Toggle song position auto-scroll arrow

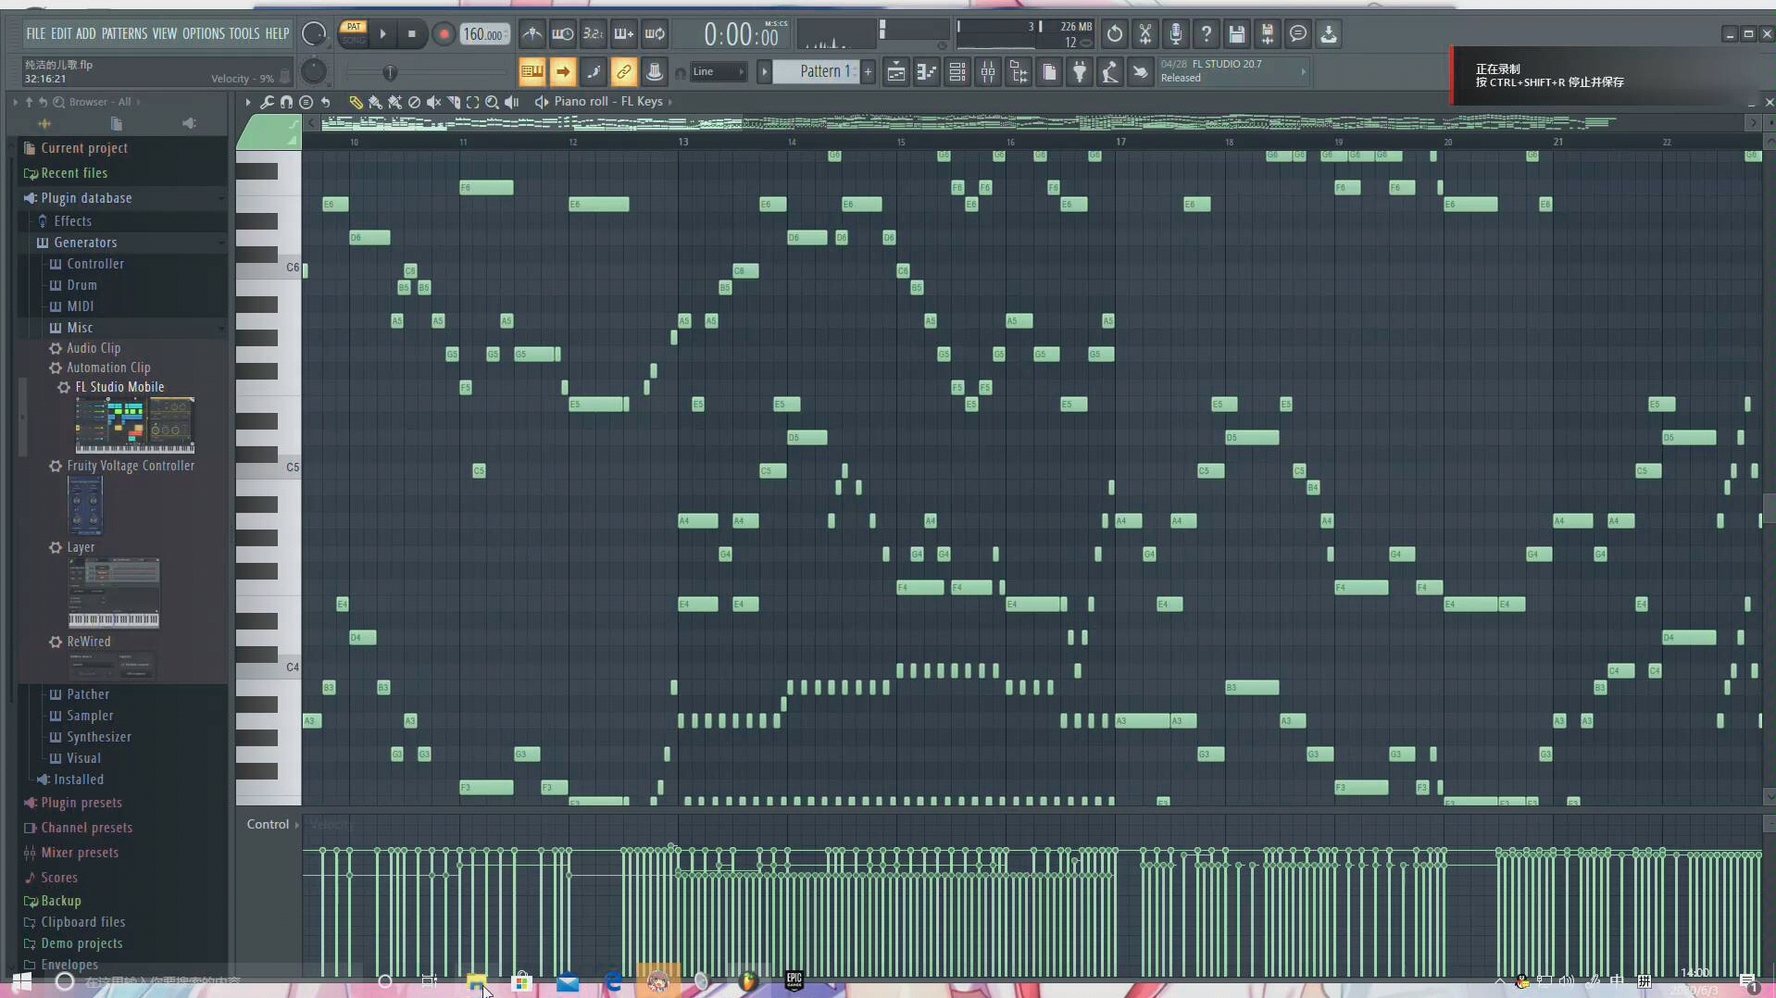pyautogui.click(x=562, y=71)
